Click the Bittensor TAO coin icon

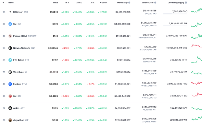(x=10, y=12)
